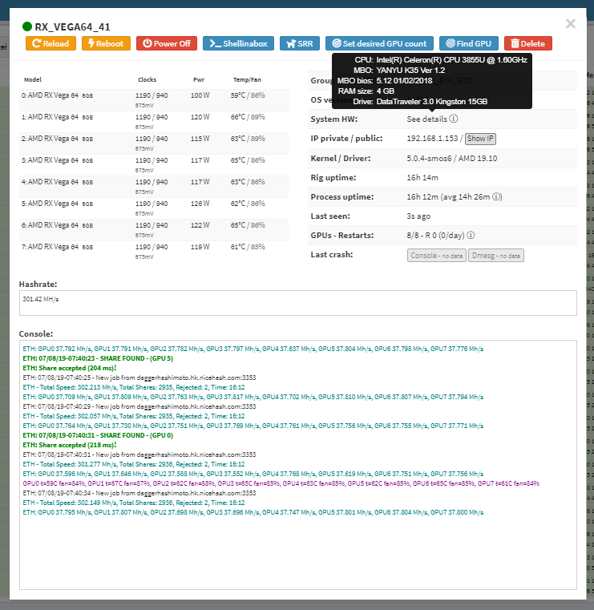Click the 126 W power value for GPU 5
This screenshot has height=610, width=594.
200,204
